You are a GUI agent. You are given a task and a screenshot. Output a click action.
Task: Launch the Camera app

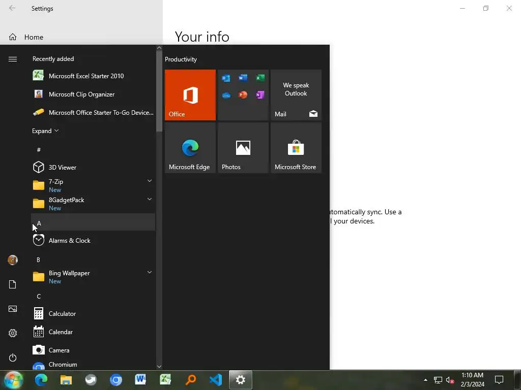click(x=93, y=350)
